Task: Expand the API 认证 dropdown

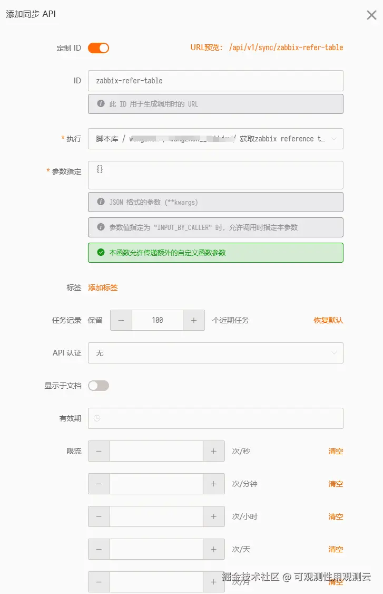Action: click(215, 353)
